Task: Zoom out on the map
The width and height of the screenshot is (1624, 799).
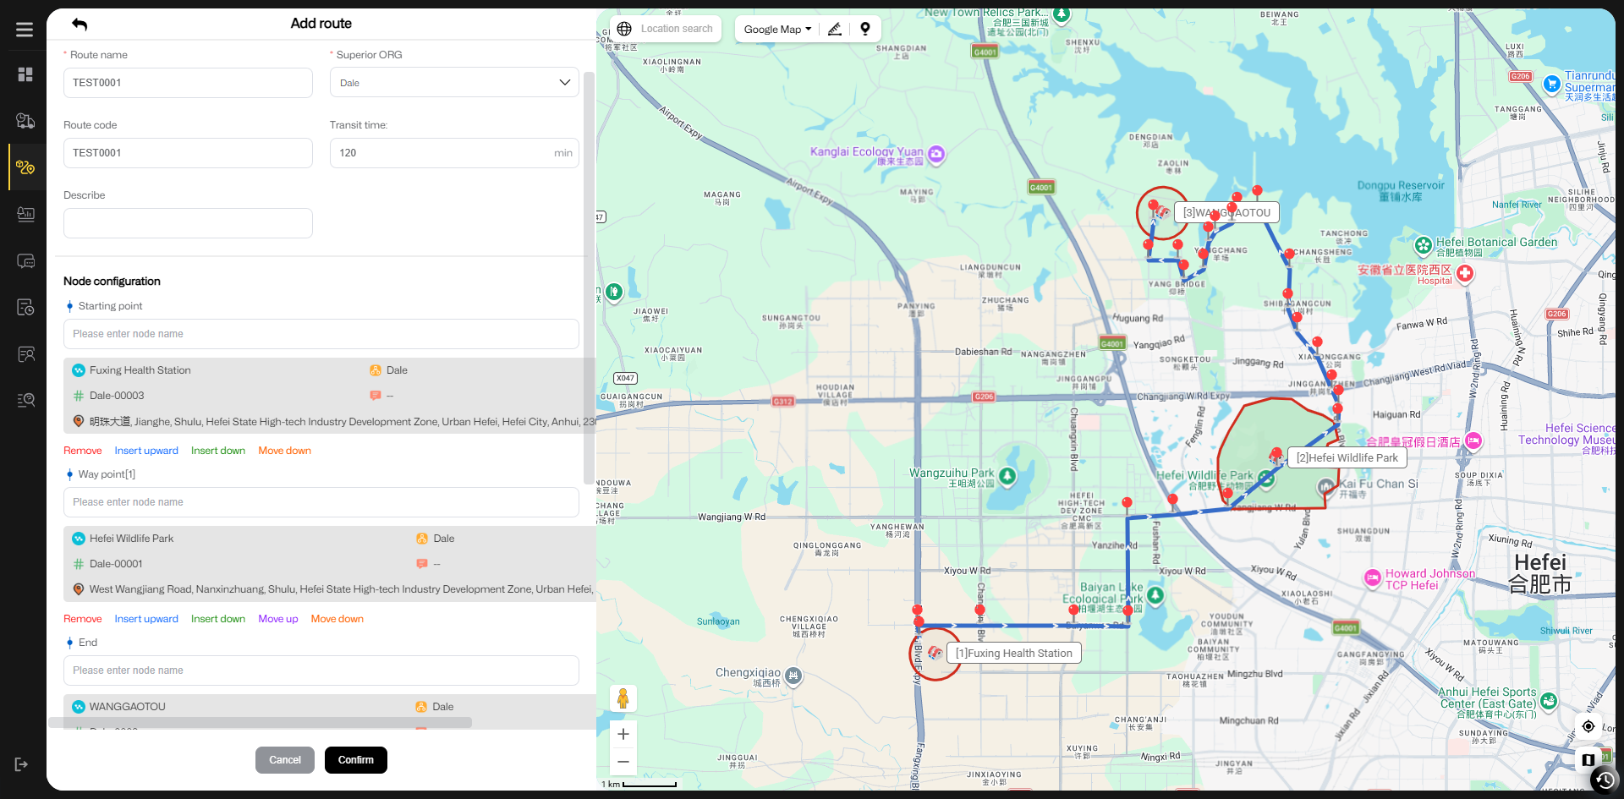Action: (623, 762)
